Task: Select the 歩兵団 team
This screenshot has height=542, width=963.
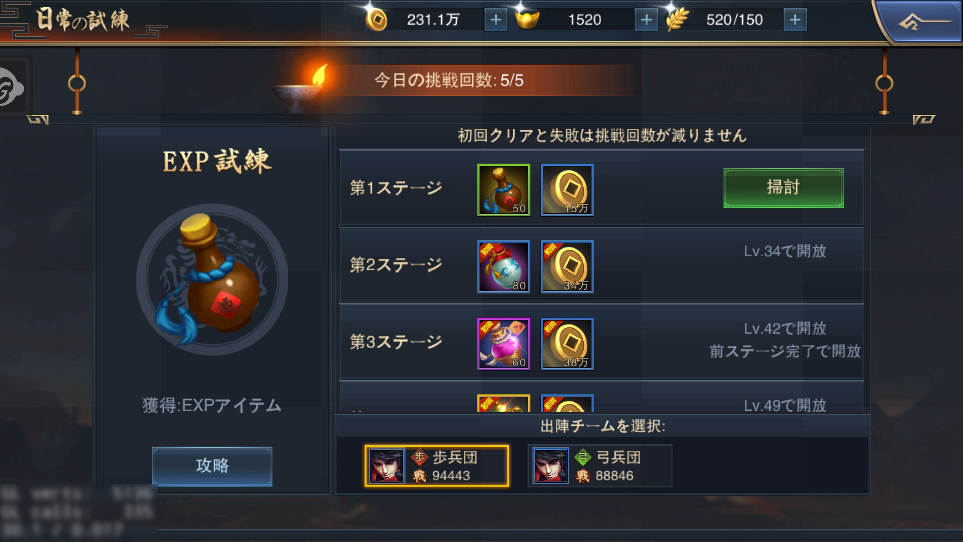Action: 436,466
